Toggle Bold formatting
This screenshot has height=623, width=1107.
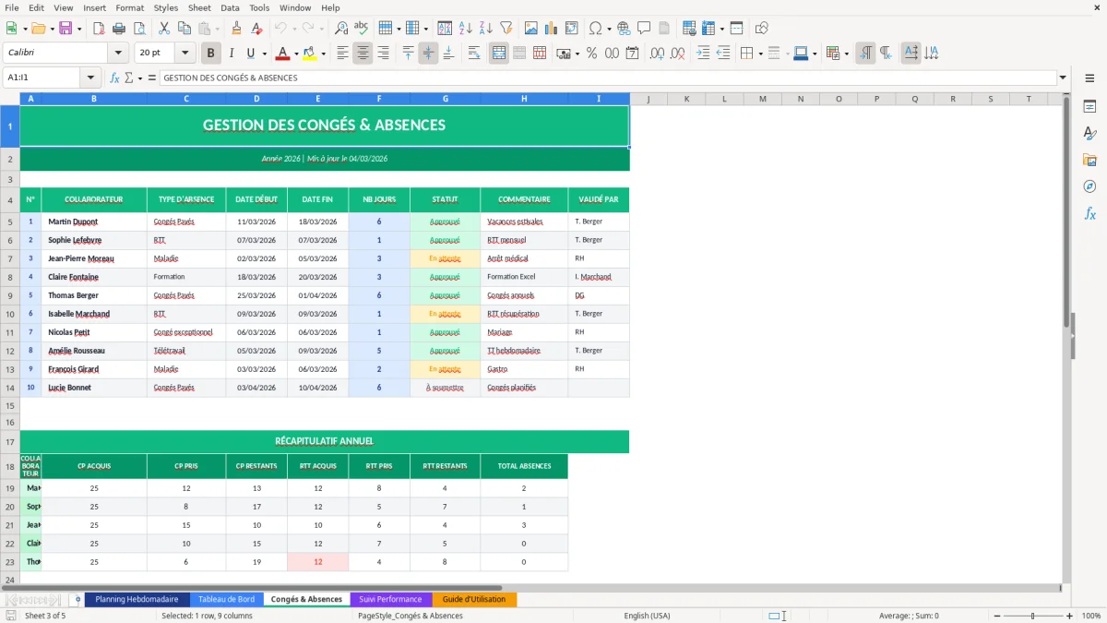click(x=210, y=54)
